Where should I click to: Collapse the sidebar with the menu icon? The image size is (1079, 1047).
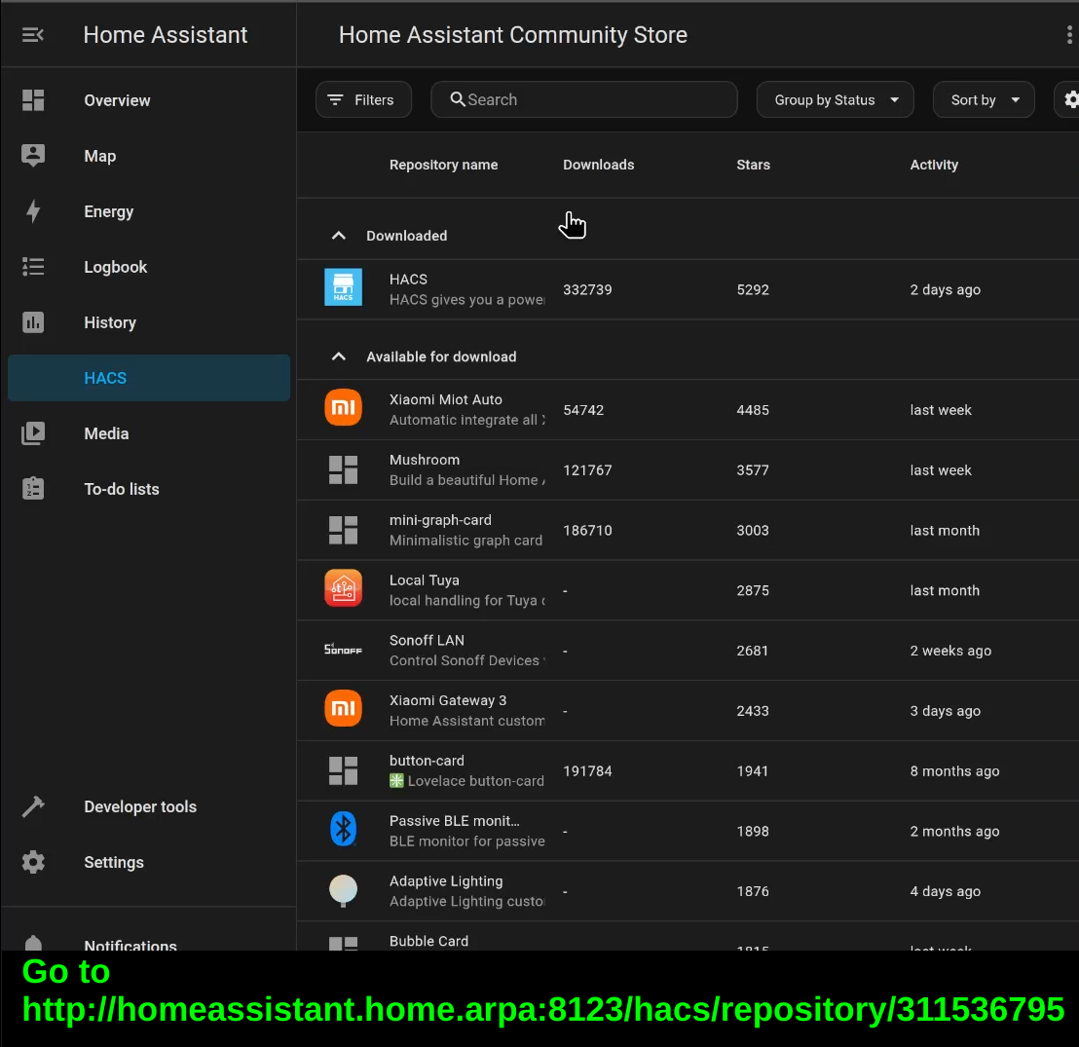33,34
